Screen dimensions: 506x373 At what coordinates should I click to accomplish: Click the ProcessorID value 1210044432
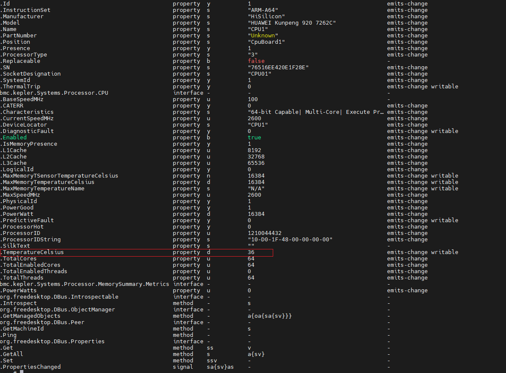point(265,233)
